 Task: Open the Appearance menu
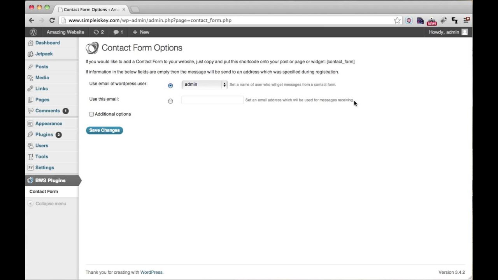(x=49, y=123)
